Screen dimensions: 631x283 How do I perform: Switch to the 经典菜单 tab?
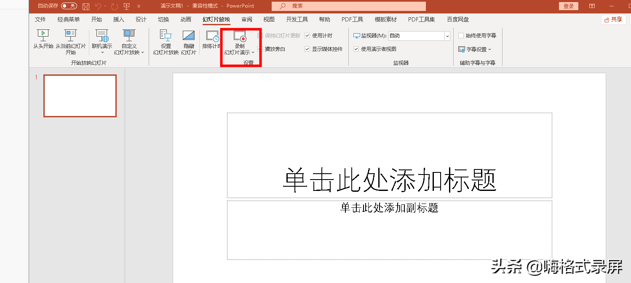click(69, 19)
